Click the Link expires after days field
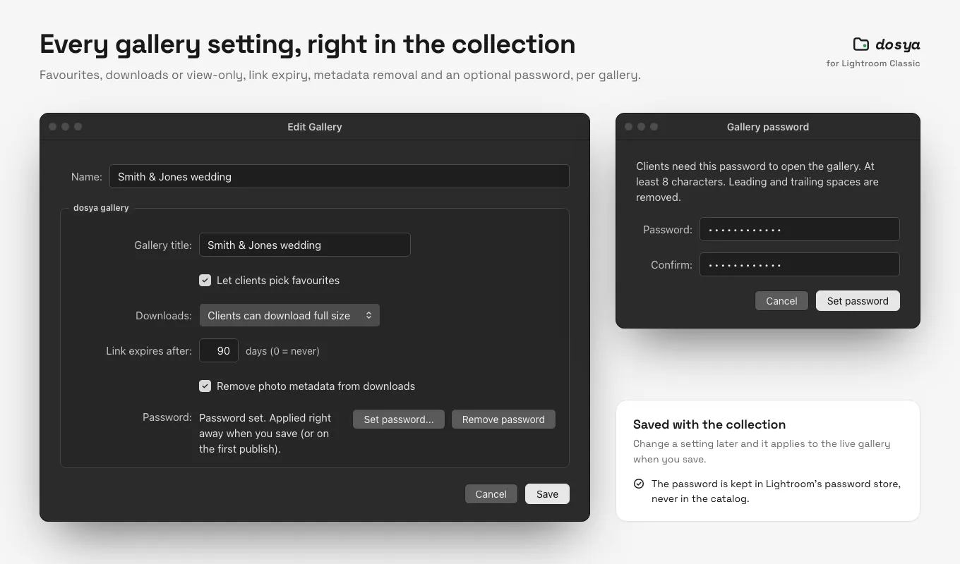960x564 pixels. coord(219,350)
